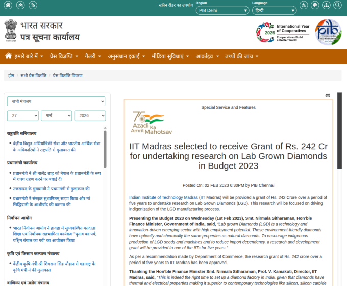
Task: Click the sidebar list scrollbar thumb
Action: [105, 149]
